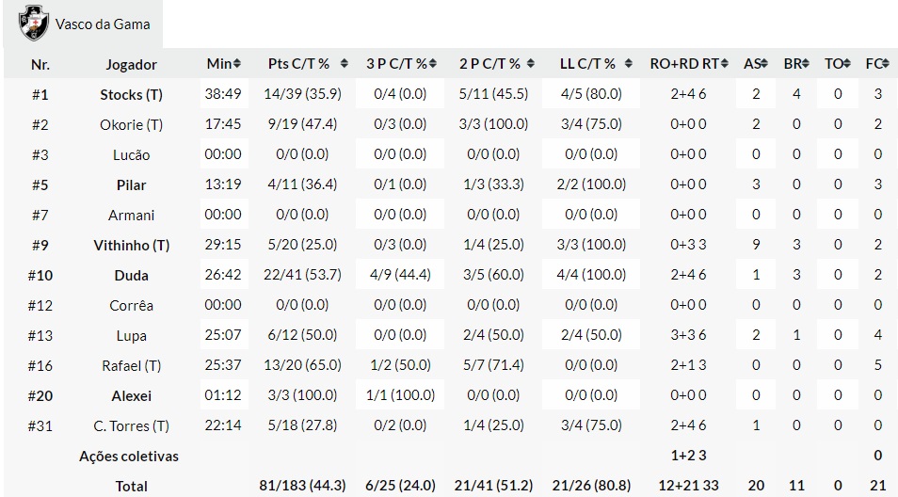Click the Jogador column header
This screenshot has height=497, width=898.
(132, 65)
